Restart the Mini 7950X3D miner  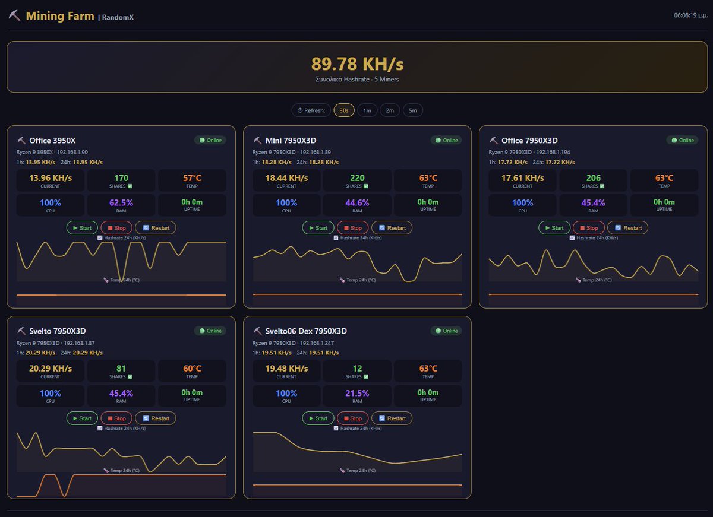pos(392,227)
